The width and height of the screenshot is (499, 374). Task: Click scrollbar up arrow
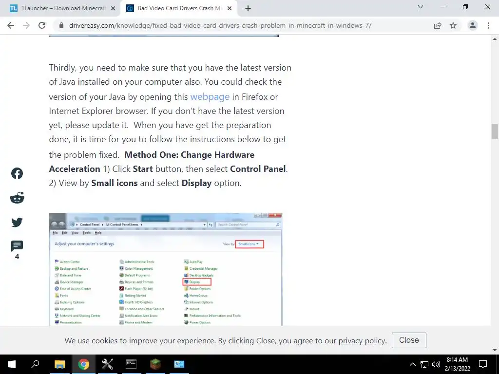[495, 39]
